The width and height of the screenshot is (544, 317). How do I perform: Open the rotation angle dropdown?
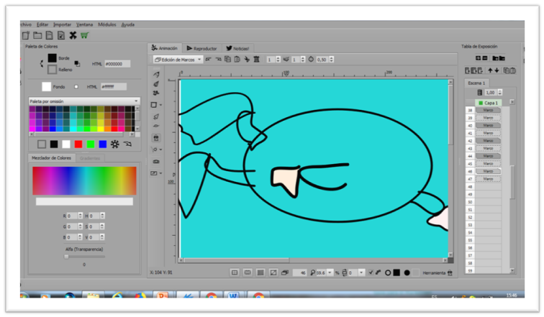point(361,272)
